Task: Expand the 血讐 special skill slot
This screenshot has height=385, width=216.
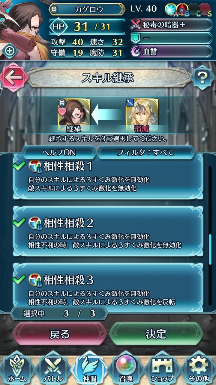Action: (171, 51)
